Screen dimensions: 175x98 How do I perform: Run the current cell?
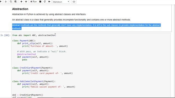click(33, 2)
